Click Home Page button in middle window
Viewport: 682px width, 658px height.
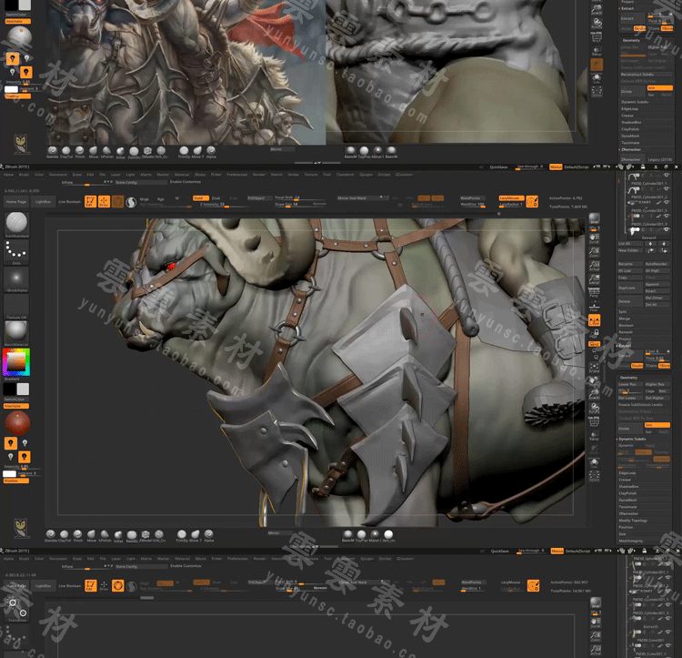pyautogui.click(x=16, y=202)
